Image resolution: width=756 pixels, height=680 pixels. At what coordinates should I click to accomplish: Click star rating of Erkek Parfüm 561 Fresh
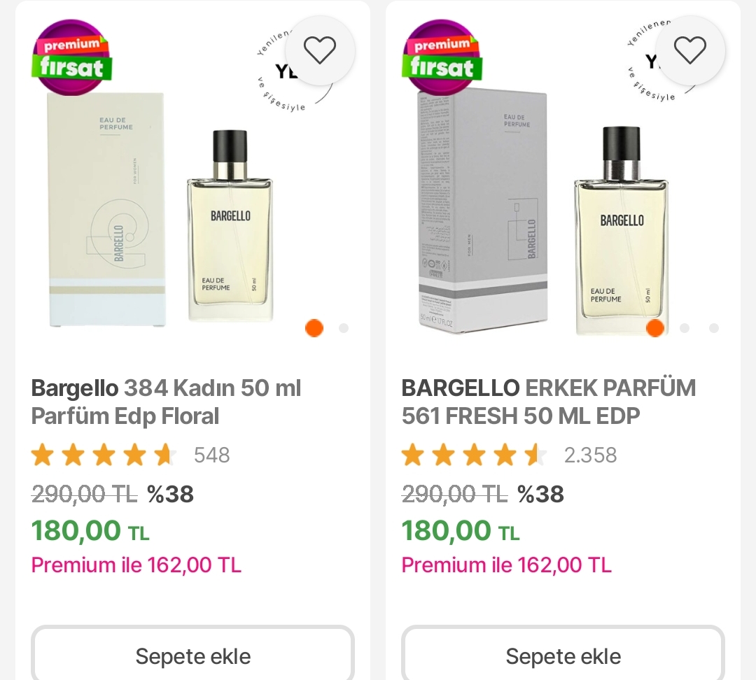[473, 455]
